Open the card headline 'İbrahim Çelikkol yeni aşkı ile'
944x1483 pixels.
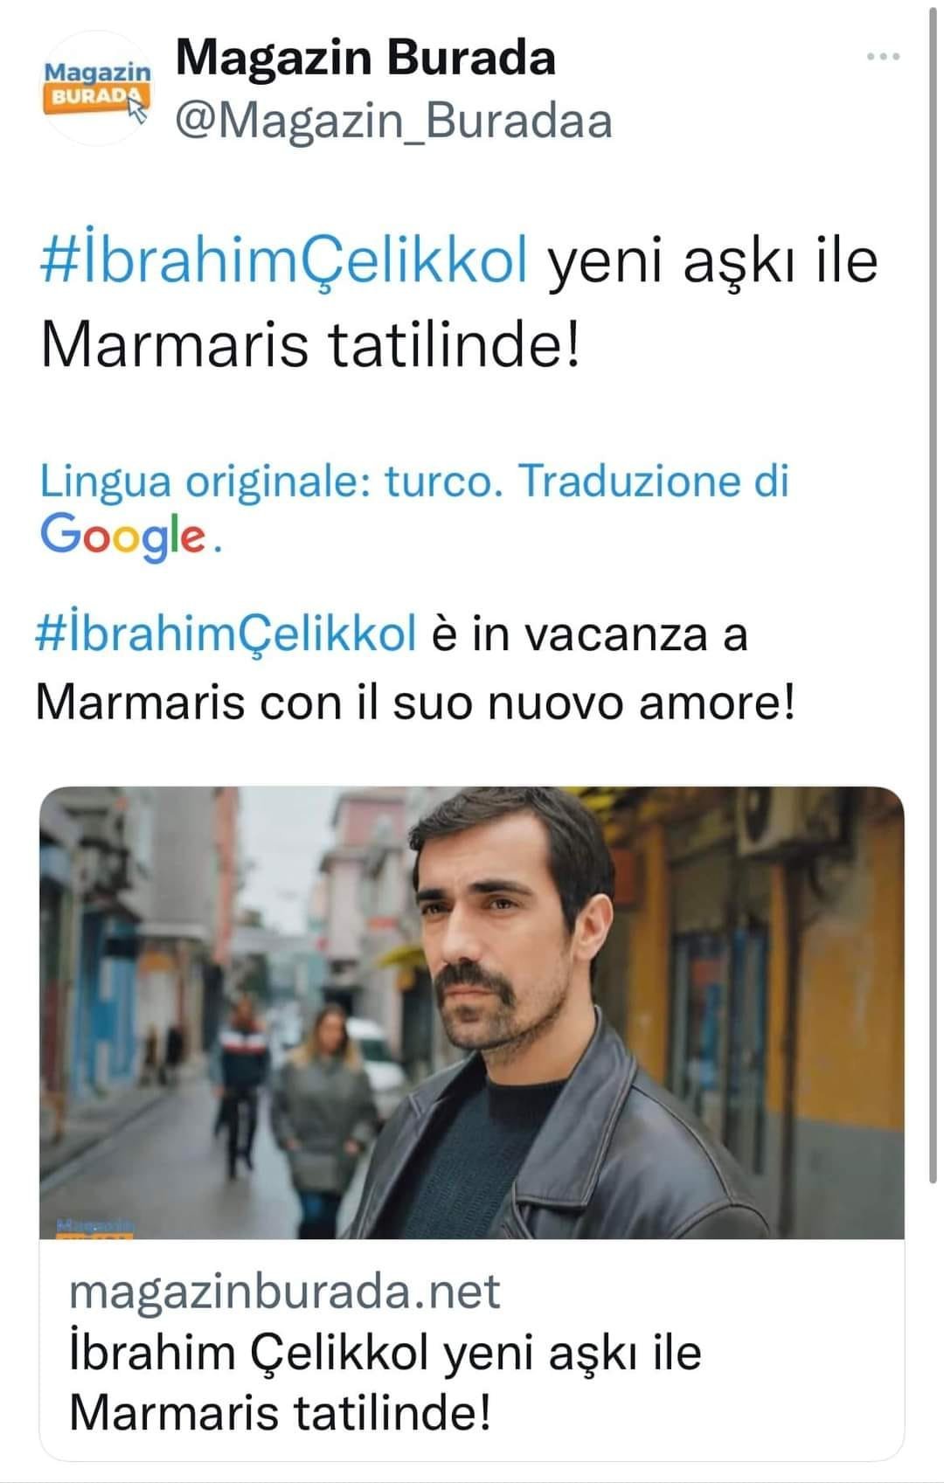(x=385, y=1352)
